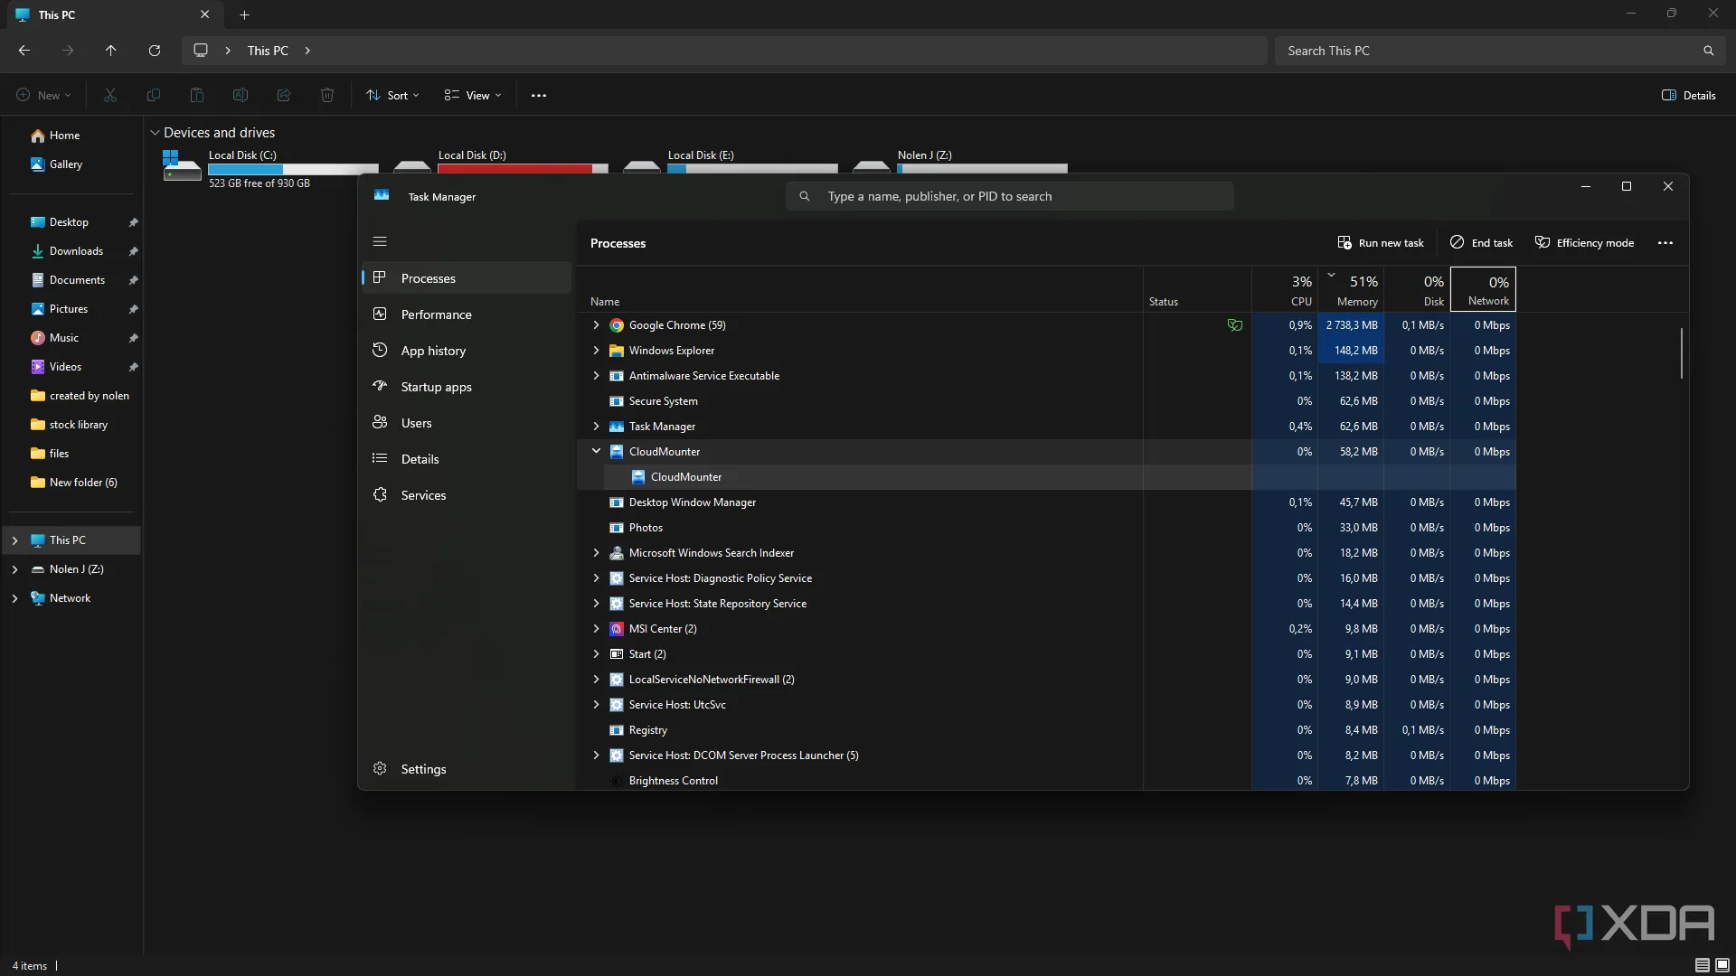Click the File Explorer Delete trash icon
Image resolution: width=1736 pixels, height=976 pixels.
[x=327, y=95]
